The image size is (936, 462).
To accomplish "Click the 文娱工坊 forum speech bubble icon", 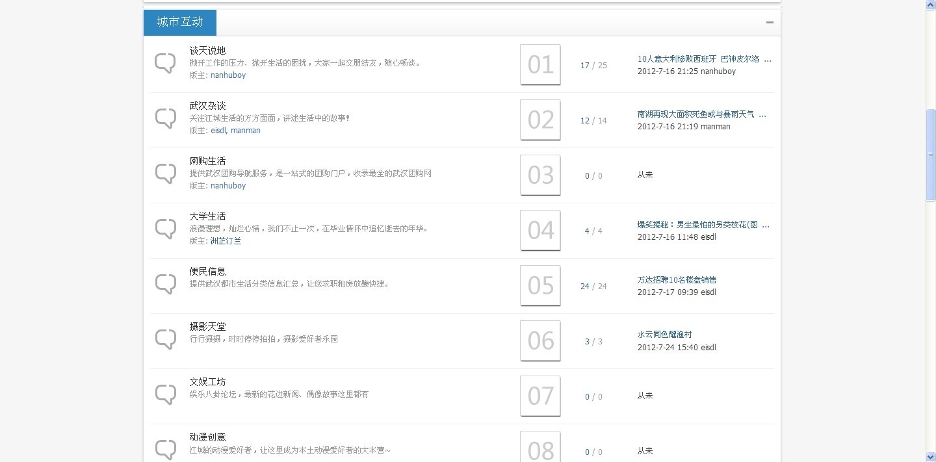I will pos(166,394).
